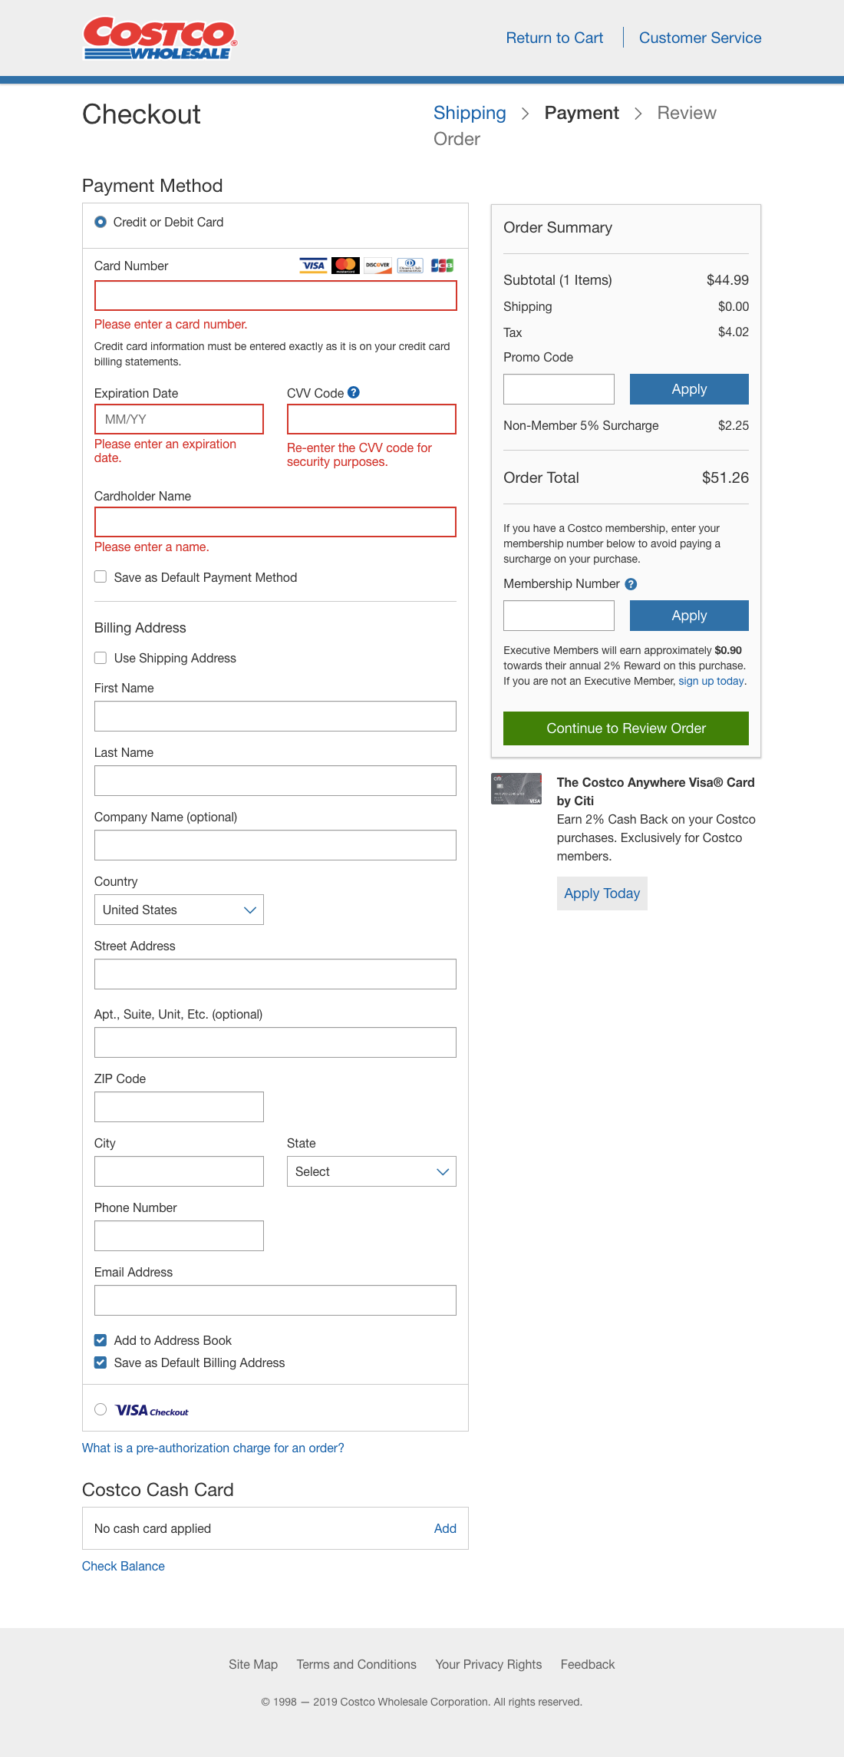The height and width of the screenshot is (1757, 844).
Task: Open the Country dropdown
Action: pyautogui.click(x=179, y=910)
